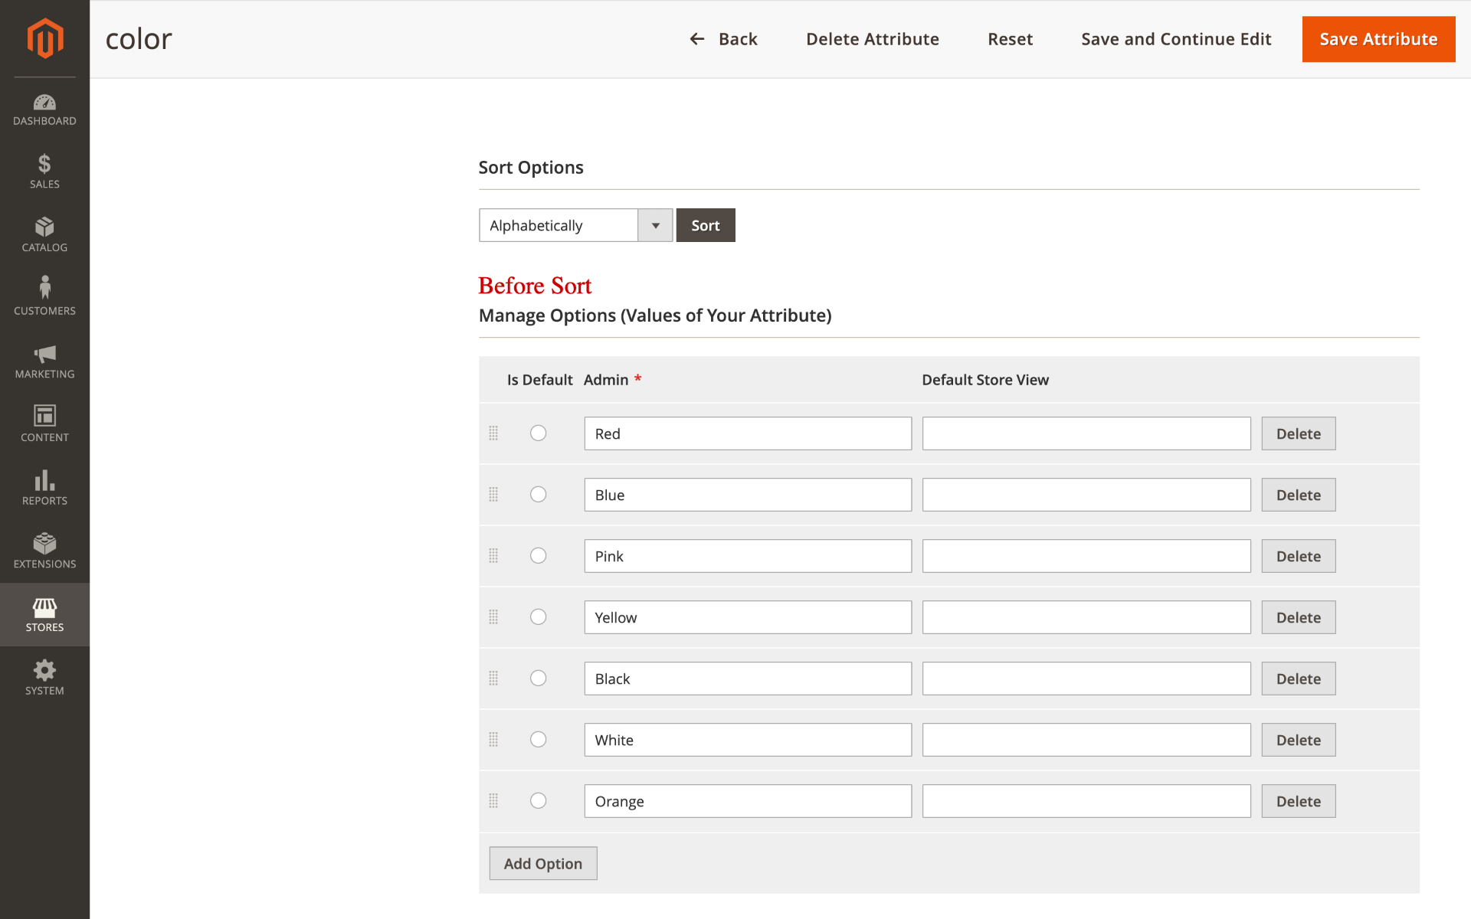This screenshot has height=919, width=1471.
Task: Delete the Black option
Action: pos(1299,679)
